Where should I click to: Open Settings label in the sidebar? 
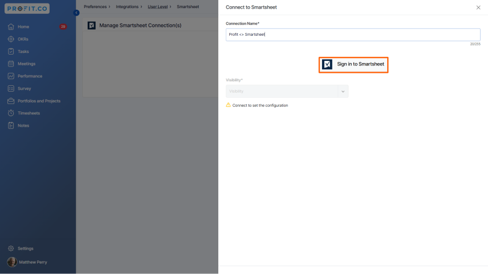[x=26, y=248]
